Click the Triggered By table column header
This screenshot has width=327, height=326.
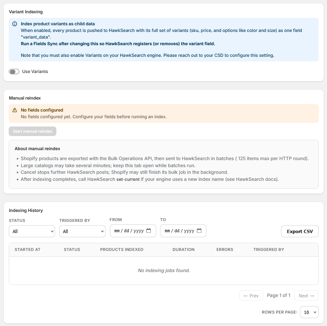pos(269,249)
